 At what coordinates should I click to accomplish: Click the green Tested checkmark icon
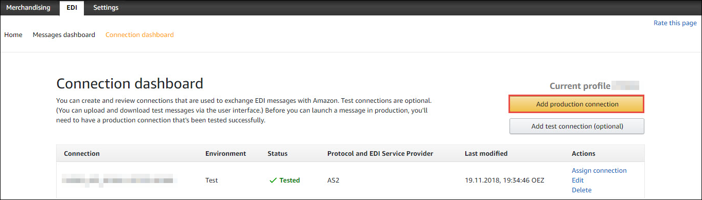pyautogui.click(x=273, y=180)
